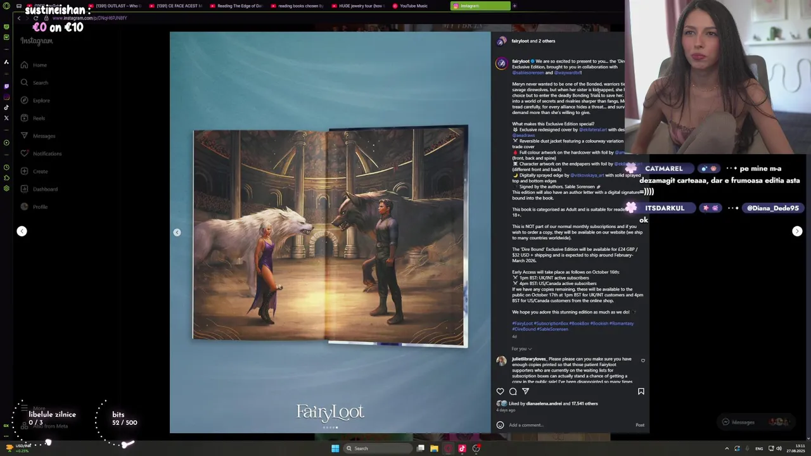Share the post using the paper plane icon
811x456 pixels.
(x=526, y=391)
